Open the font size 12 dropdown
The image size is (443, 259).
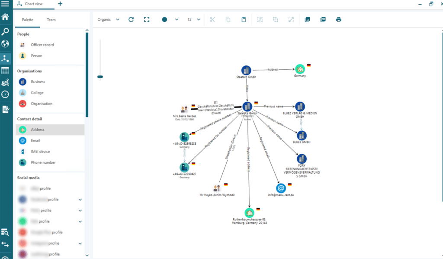(194, 19)
